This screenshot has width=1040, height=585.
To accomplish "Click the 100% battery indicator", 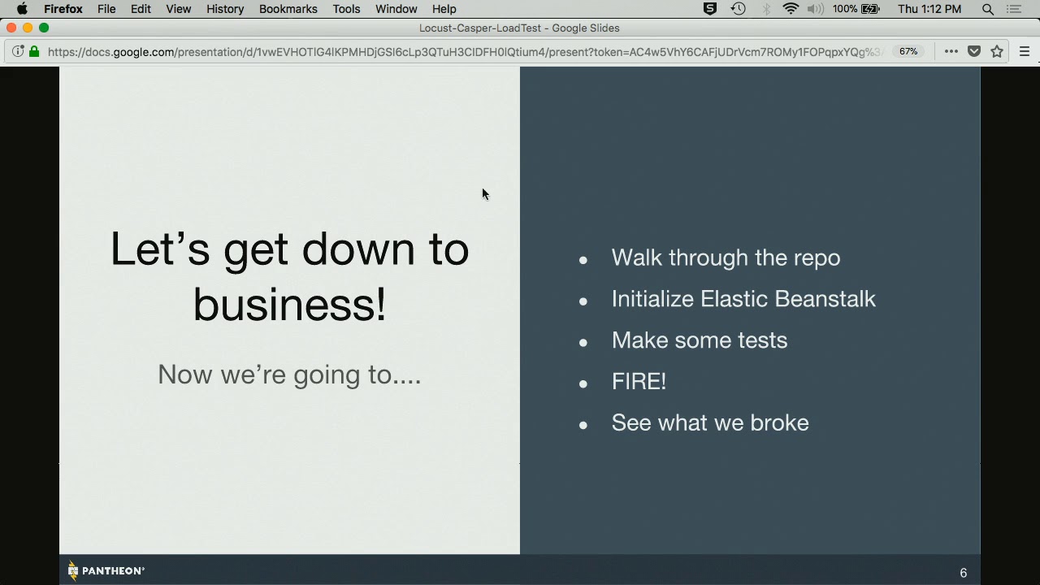I will [x=856, y=9].
